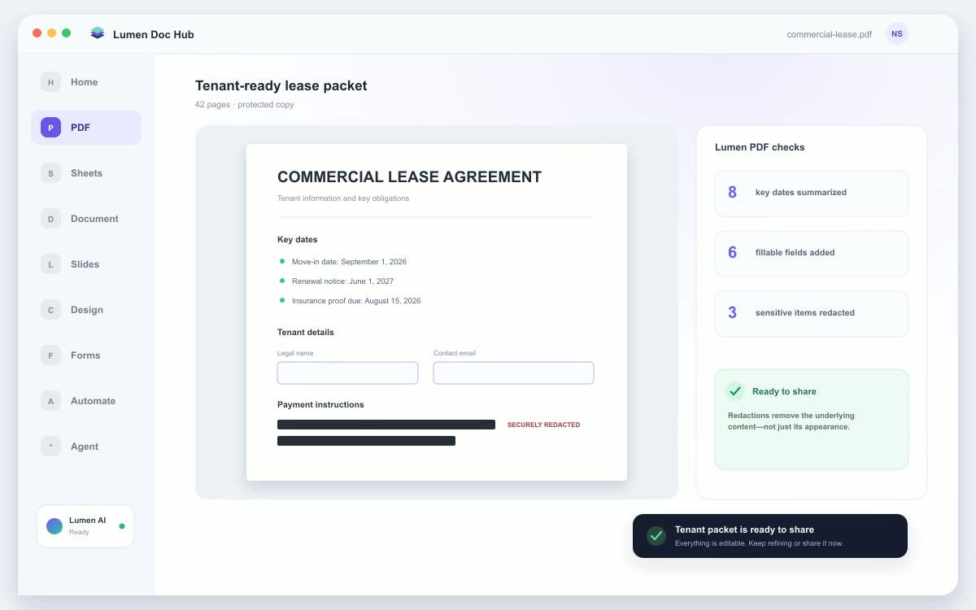
Task: Open the fillable fields added card
Action: click(x=812, y=254)
